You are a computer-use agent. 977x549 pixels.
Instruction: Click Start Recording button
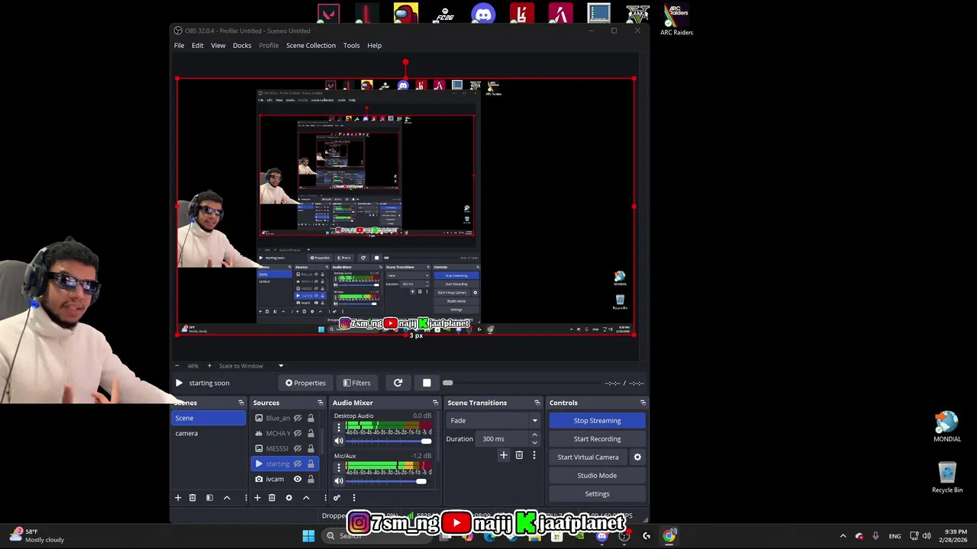(x=597, y=438)
